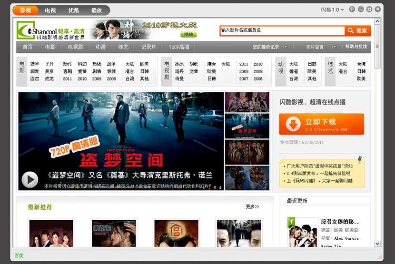This screenshot has height=264, width=395.
Task: Expand the 闪酷1.0 version dropdown
Action: (342, 10)
